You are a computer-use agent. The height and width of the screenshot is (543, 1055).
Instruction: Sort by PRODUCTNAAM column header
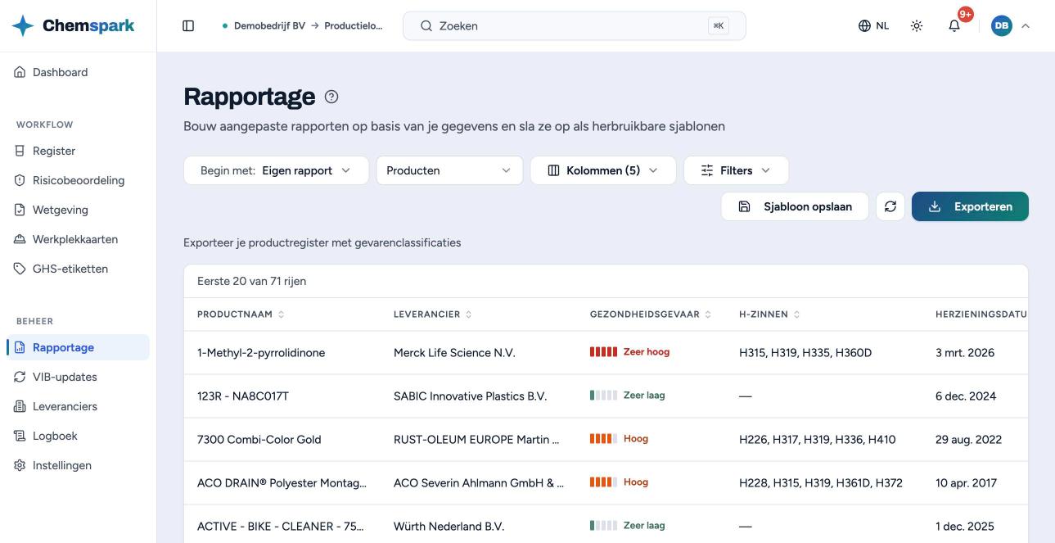(x=241, y=314)
